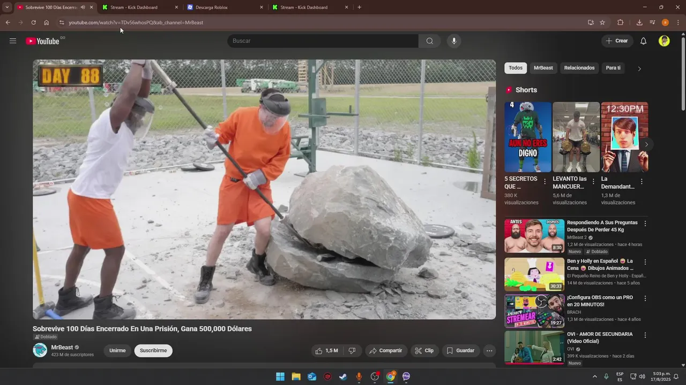This screenshot has height=385, width=686.
Task: Open File Explorer from taskbar
Action: 296,376
